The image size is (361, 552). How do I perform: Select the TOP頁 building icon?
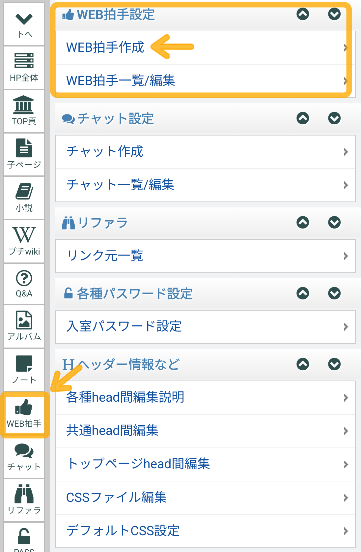[x=24, y=111]
